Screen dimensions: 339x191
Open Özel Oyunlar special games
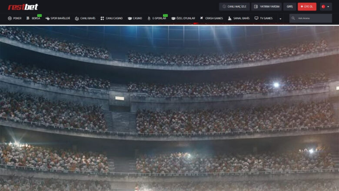[183, 18]
